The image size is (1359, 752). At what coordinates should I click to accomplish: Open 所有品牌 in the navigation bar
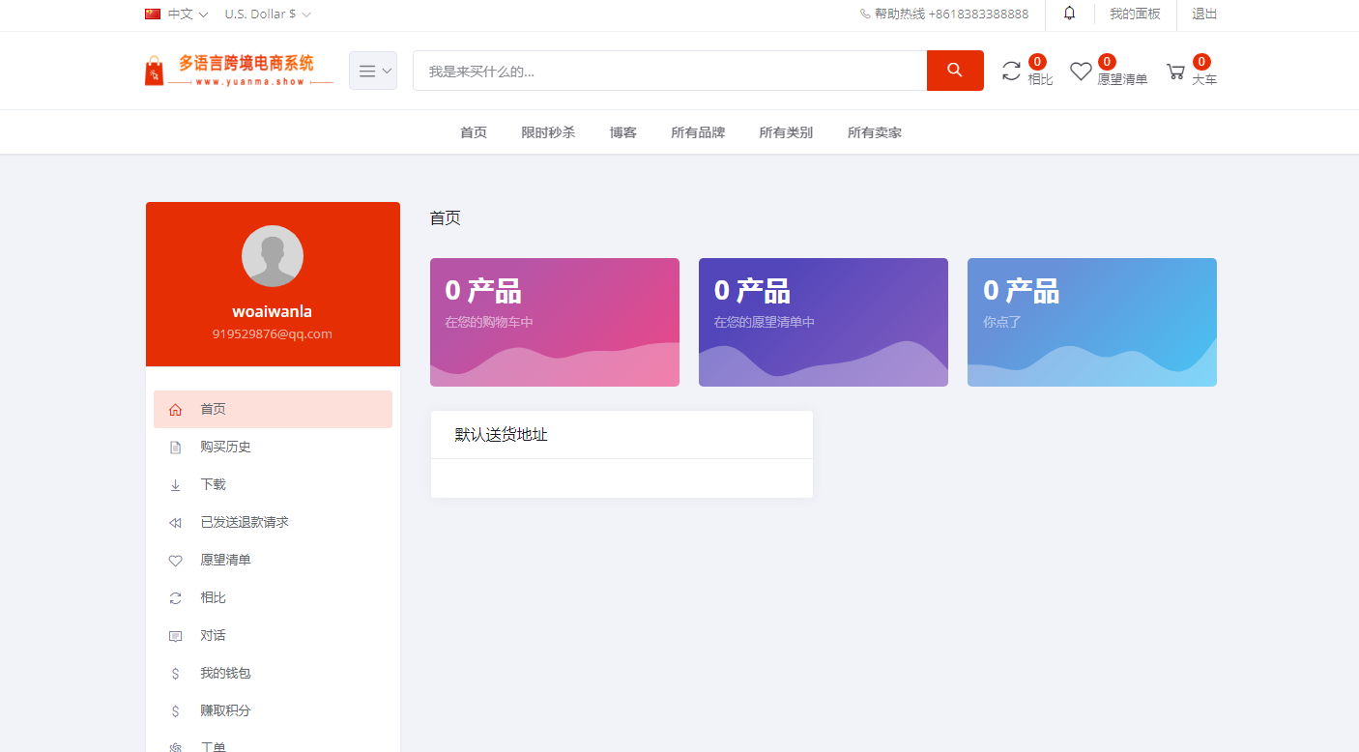click(x=698, y=132)
